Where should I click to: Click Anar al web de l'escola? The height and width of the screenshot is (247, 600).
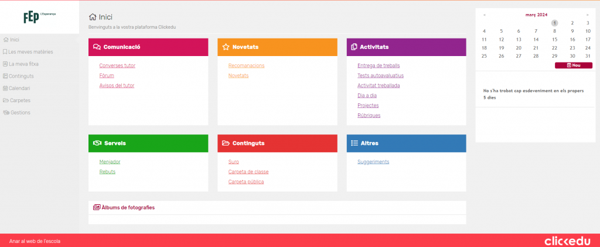[x=35, y=241]
